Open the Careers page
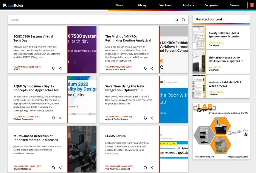 pos(234,5)
